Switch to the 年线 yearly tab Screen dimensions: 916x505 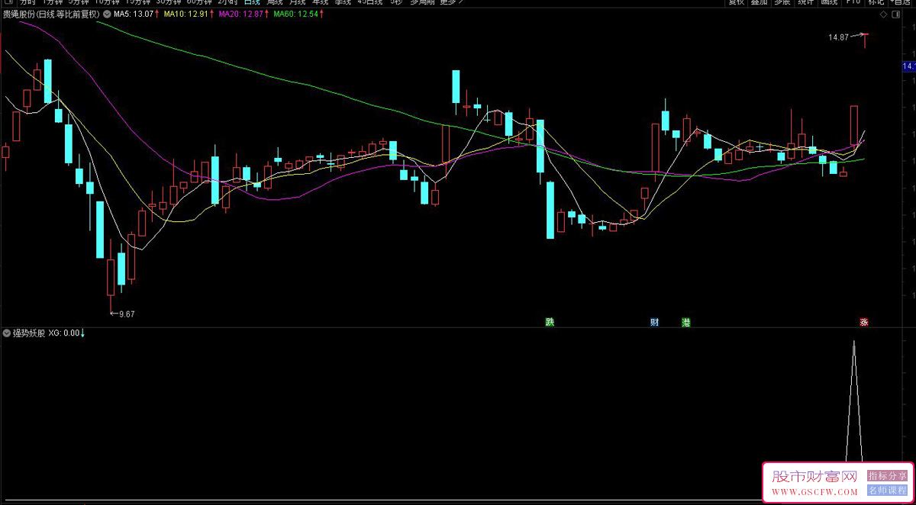point(321,2)
